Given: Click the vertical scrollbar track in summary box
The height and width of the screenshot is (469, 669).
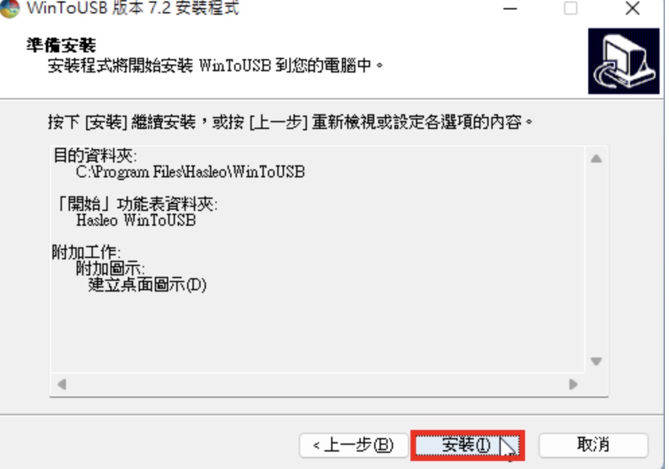Looking at the screenshot, I should (x=596, y=260).
